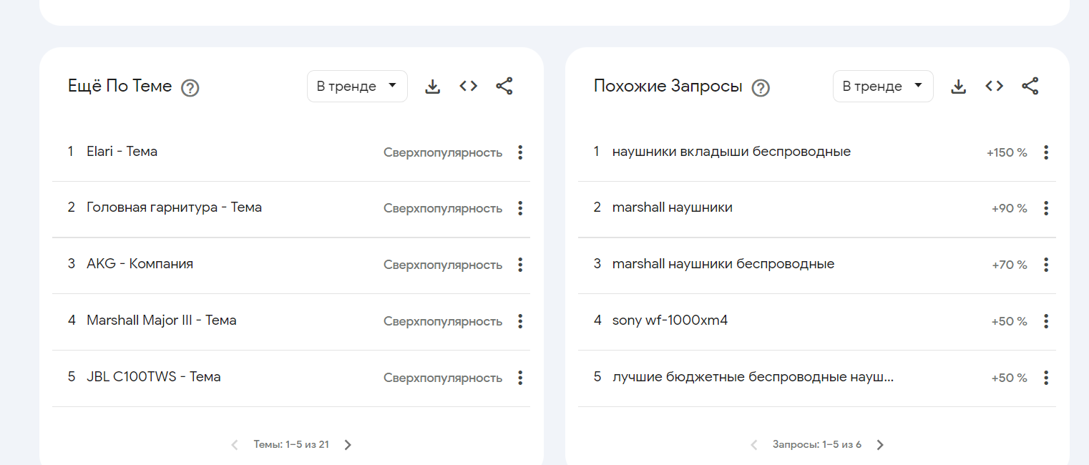Go to next page of topics
The height and width of the screenshot is (465, 1089).
tap(348, 445)
